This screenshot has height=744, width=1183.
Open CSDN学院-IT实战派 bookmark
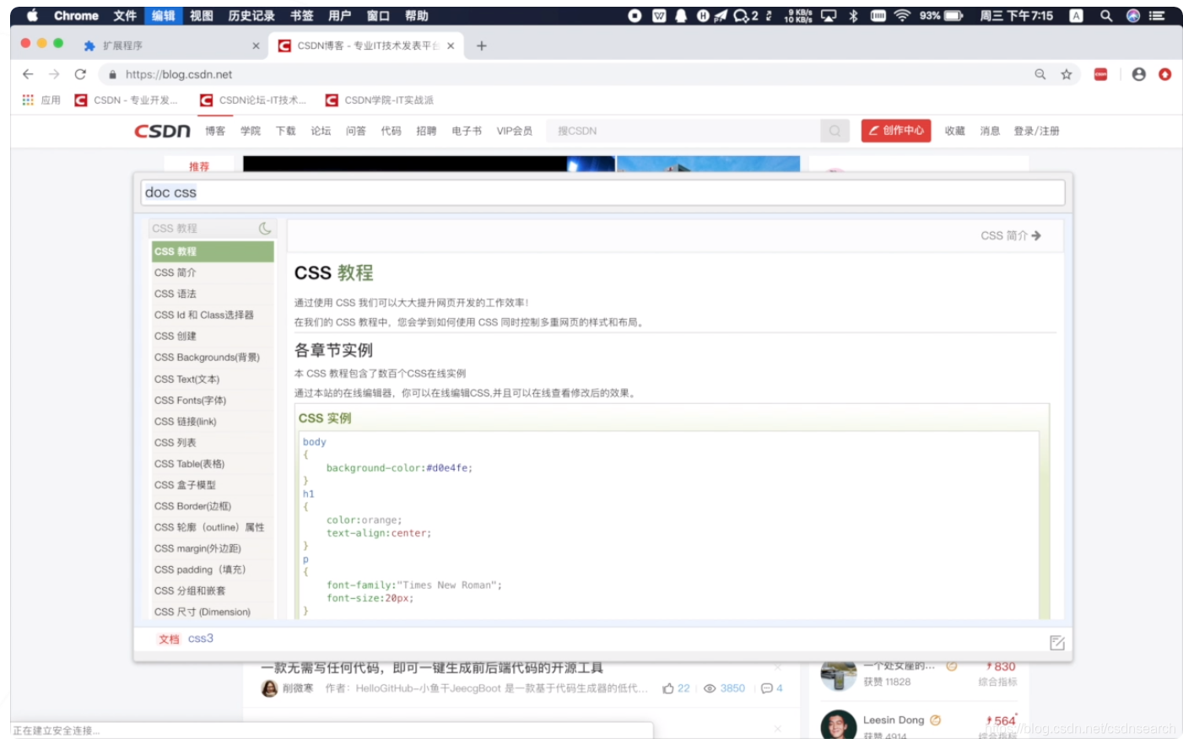click(x=380, y=100)
